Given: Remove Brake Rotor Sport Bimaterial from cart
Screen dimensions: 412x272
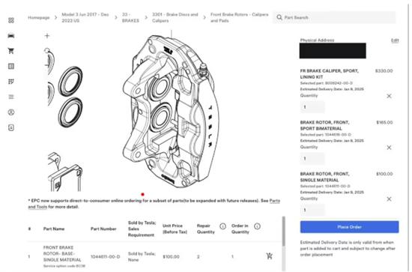Looking at the screenshot, I should [389, 148].
